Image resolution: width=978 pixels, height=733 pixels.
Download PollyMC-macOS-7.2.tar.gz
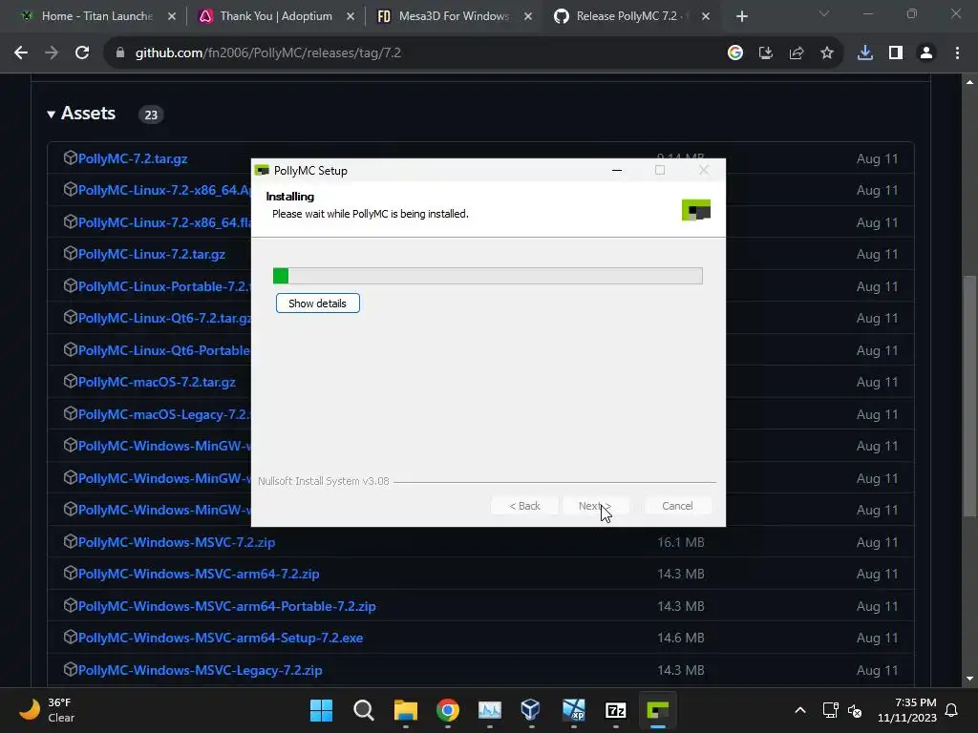157,382
